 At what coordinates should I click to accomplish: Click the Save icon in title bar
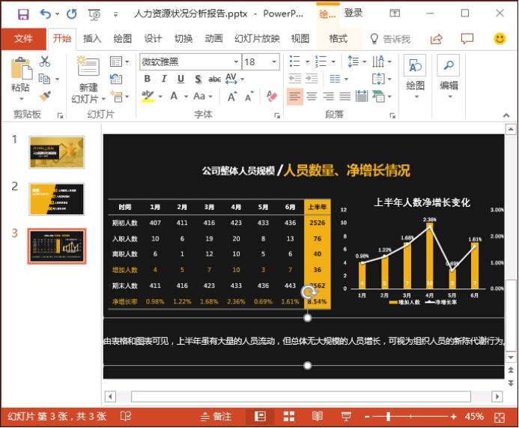point(23,13)
